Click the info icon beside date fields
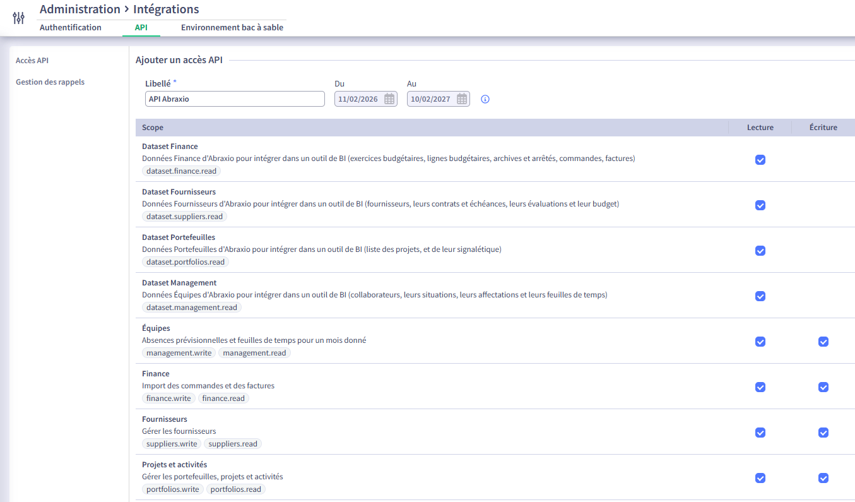855x502 pixels. (485, 99)
